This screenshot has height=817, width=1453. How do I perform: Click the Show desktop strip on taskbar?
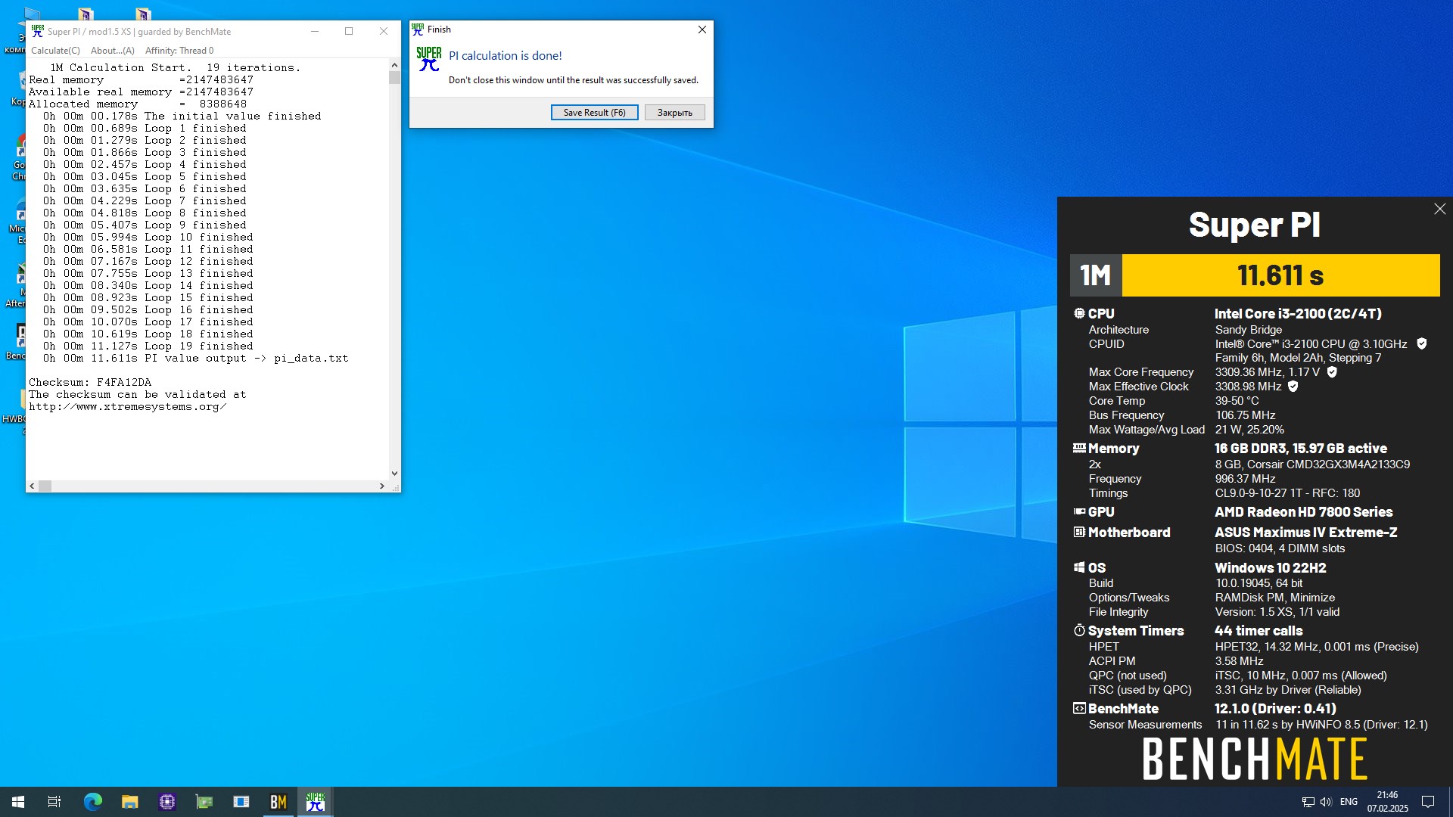pyautogui.click(x=1450, y=802)
